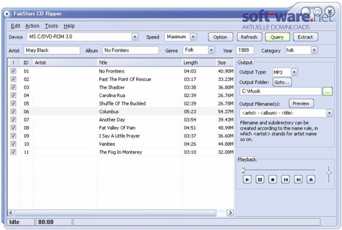Image resolution: width=342 pixels, height=230 pixels.
Task: Stop playback using the stop icon
Action: (273, 179)
